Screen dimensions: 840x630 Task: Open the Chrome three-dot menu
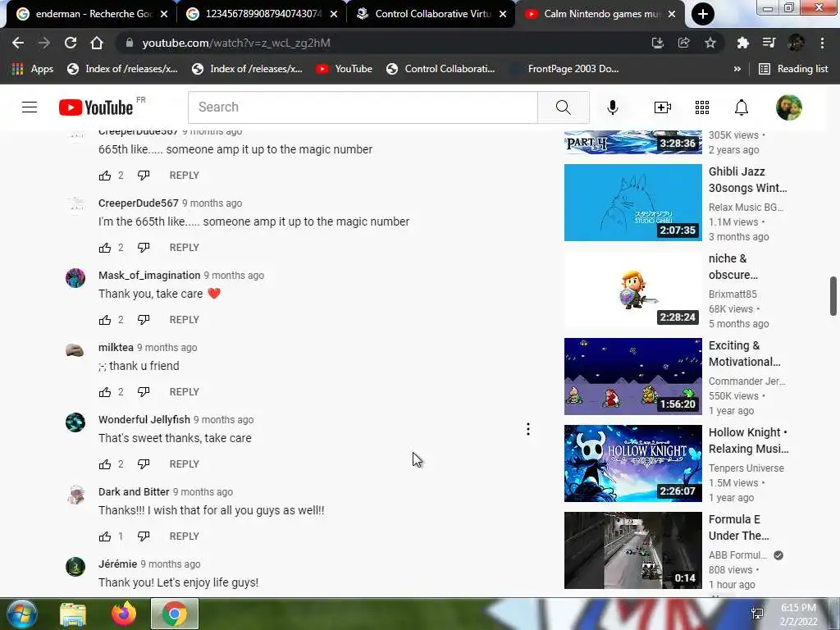point(822,43)
